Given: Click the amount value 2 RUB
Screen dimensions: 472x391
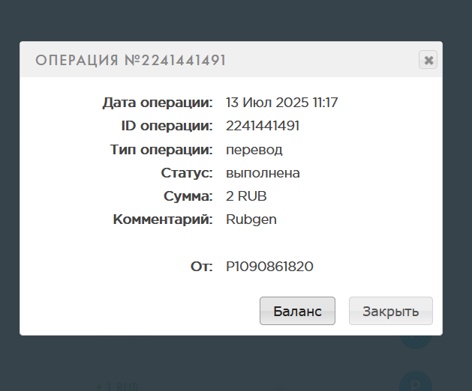Looking at the screenshot, I should tap(246, 196).
